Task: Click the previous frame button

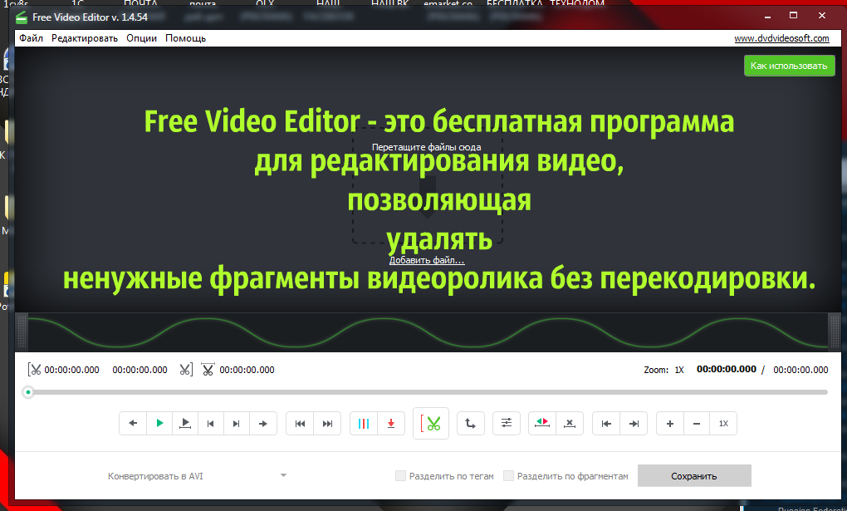Action: pos(211,424)
